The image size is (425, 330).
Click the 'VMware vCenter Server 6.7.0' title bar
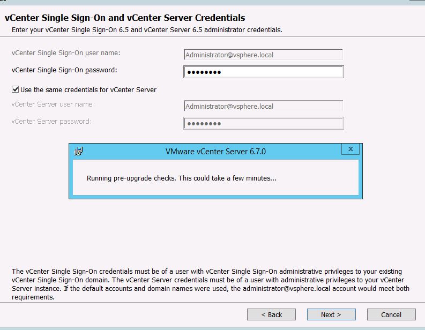(x=215, y=152)
